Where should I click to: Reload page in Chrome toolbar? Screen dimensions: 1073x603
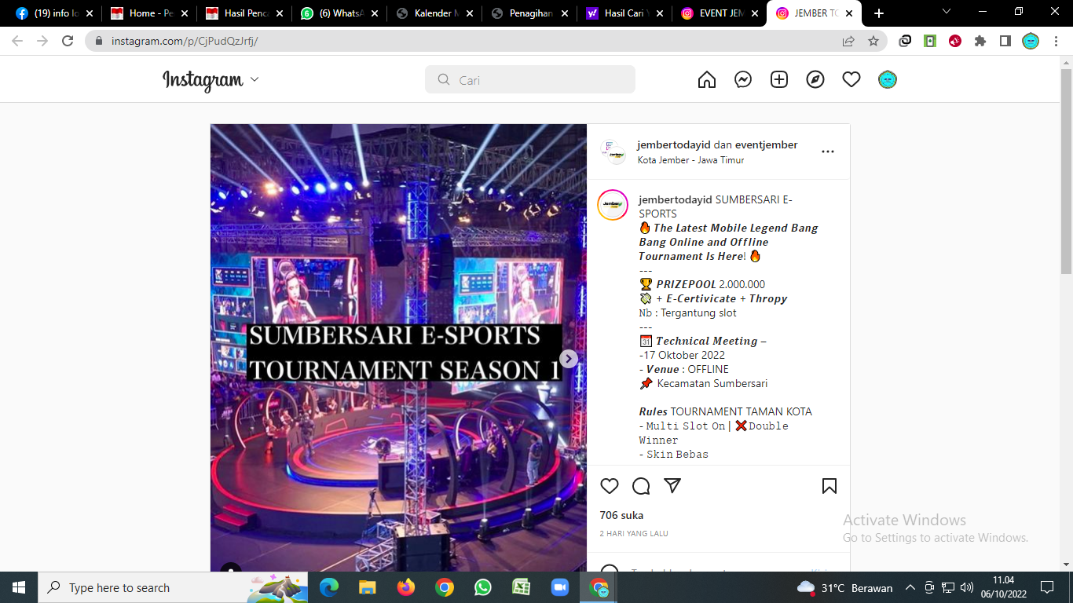[x=68, y=41]
